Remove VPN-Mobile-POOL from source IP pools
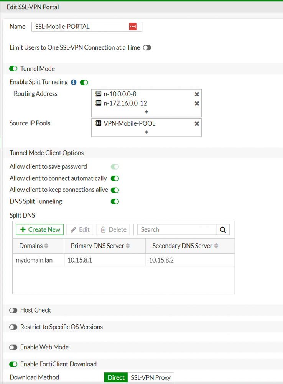 (197, 124)
